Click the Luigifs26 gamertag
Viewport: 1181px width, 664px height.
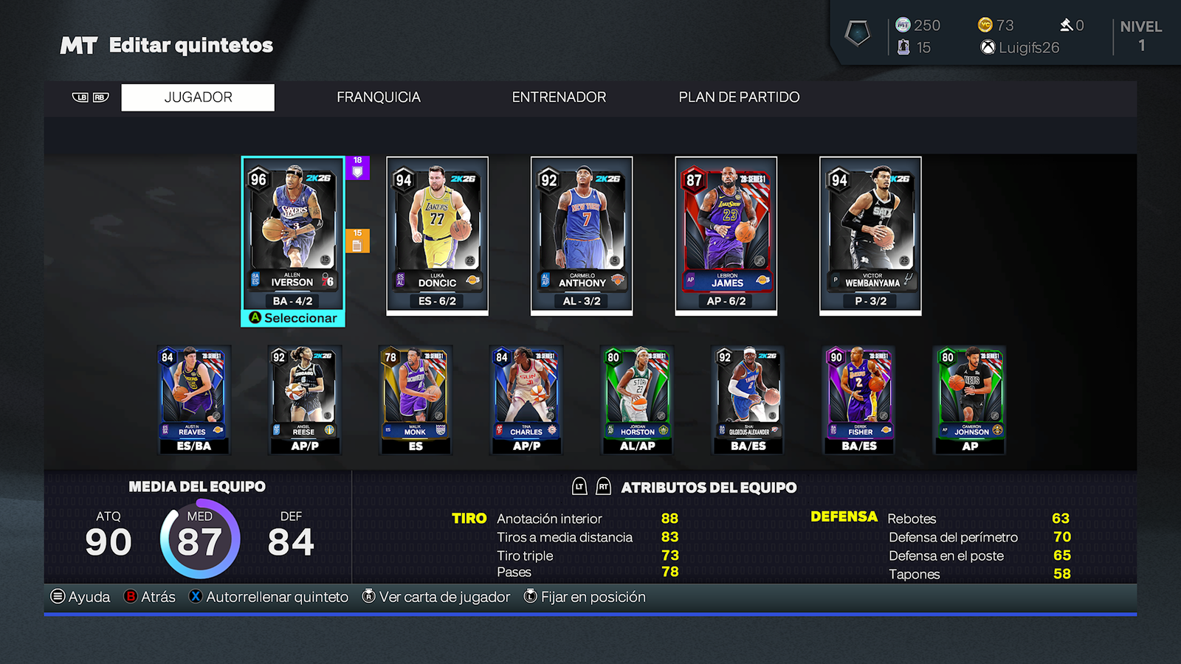tap(1029, 47)
